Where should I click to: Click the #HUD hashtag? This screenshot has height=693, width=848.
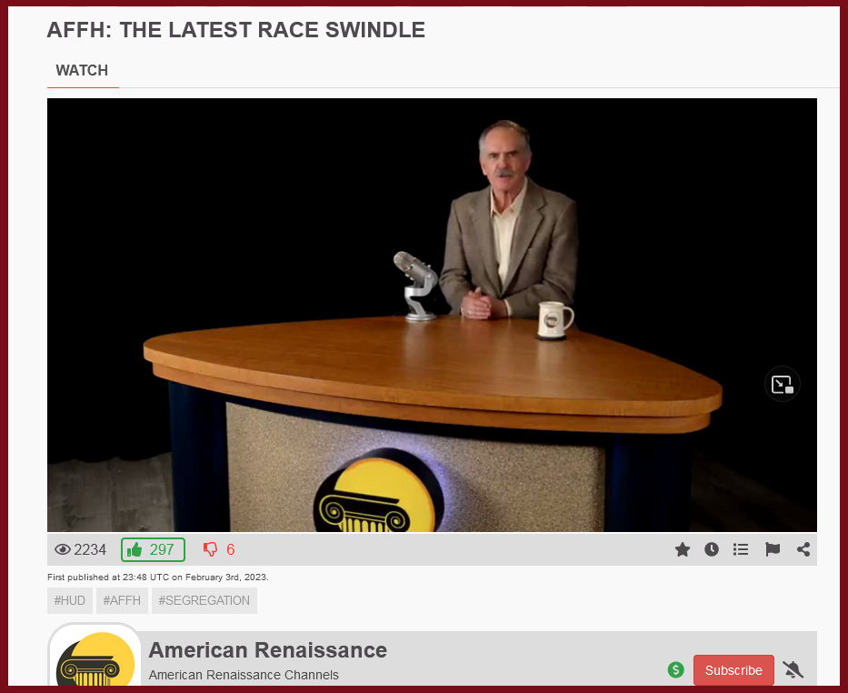pyautogui.click(x=70, y=600)
